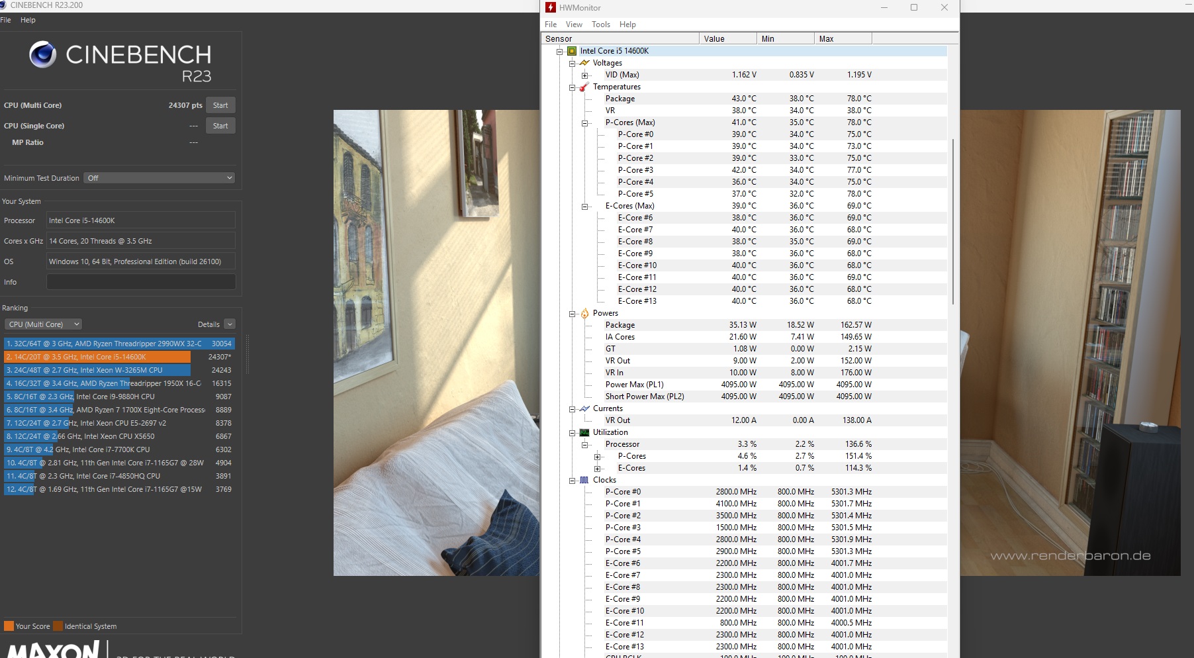Click the Processor field showing Intel Core i5-14600K
The width and height of the screenshot is (1194, 658).
(141, 220)
